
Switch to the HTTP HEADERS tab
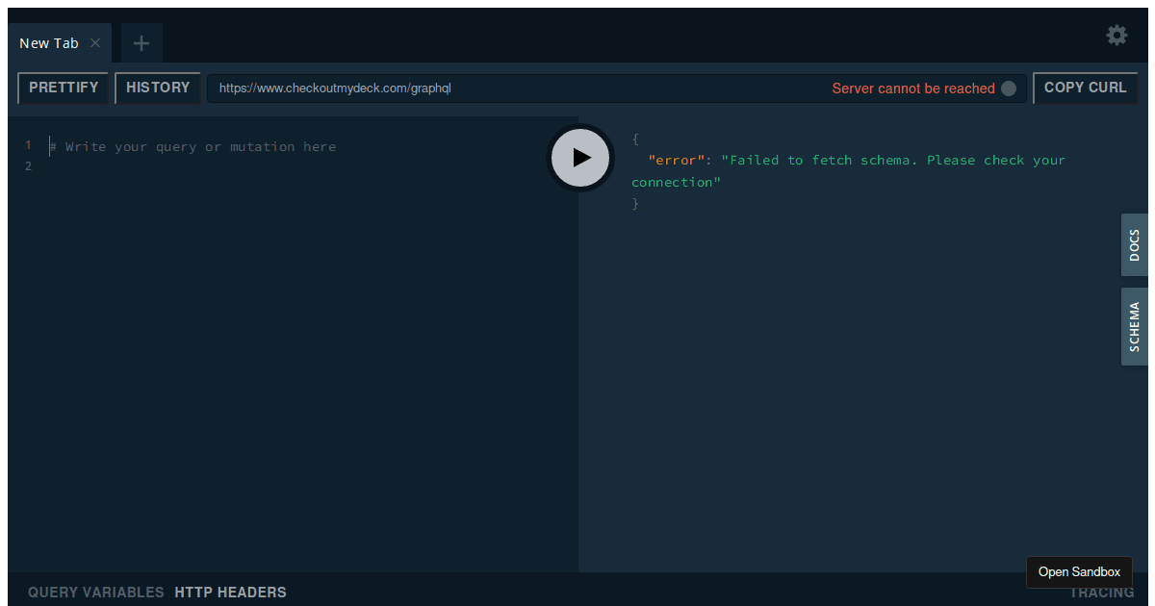point(230,592)
